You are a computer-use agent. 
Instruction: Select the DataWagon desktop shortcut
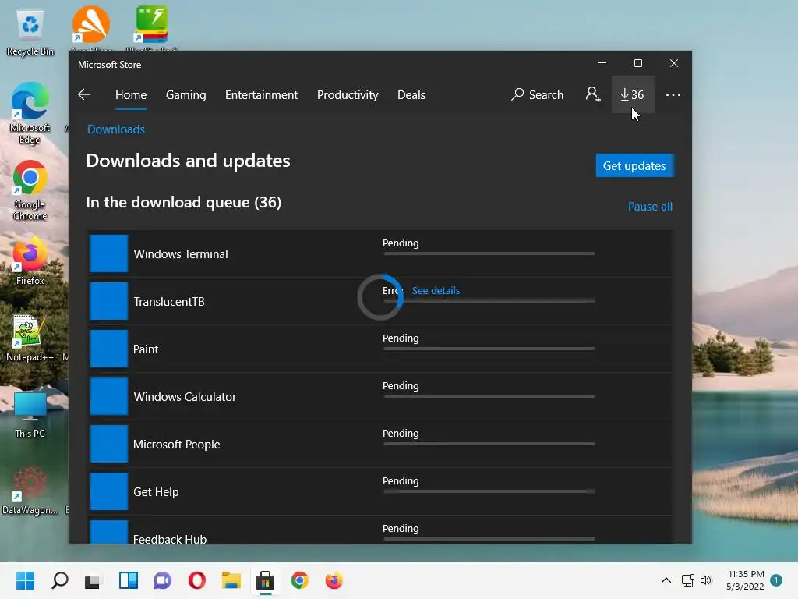pyautogui.click(x=30, y=490)
